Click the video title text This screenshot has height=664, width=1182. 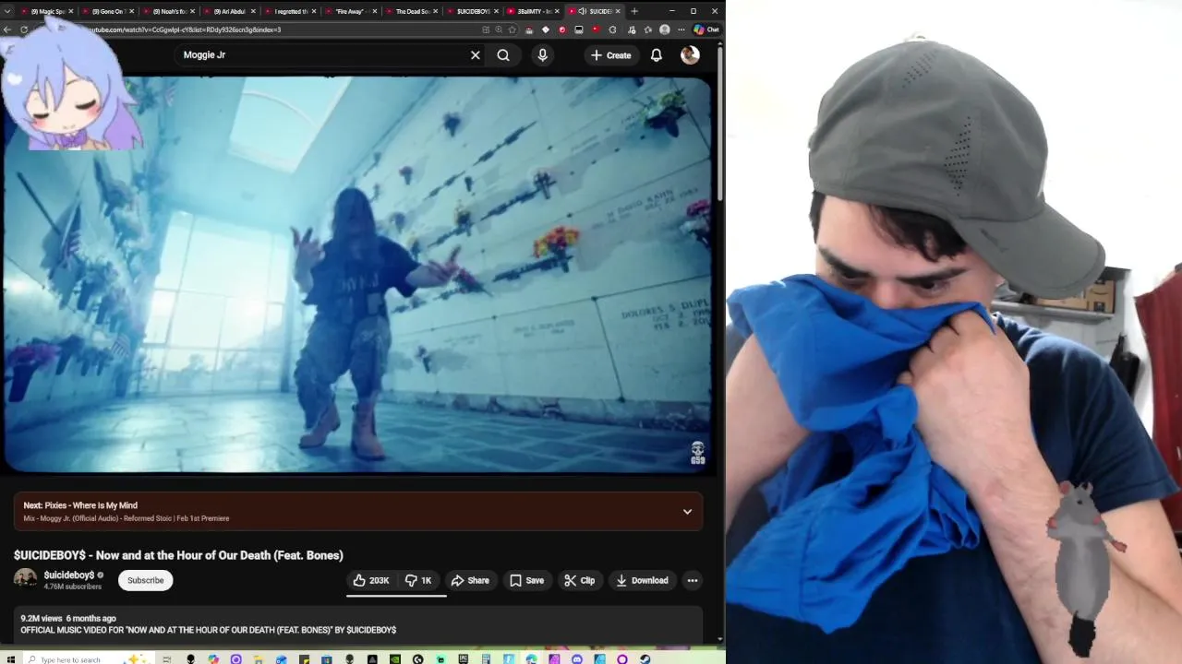click(x=178, y=555)
